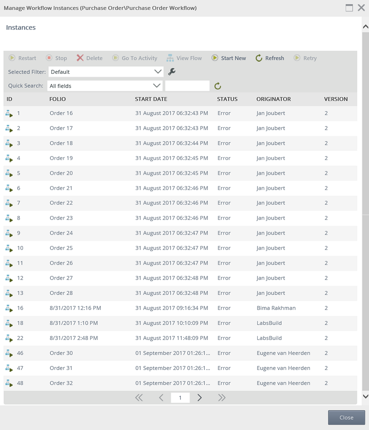Sort by the START DATE column header
The height and width of the screenshot is (430, 369).
(151, 99)
